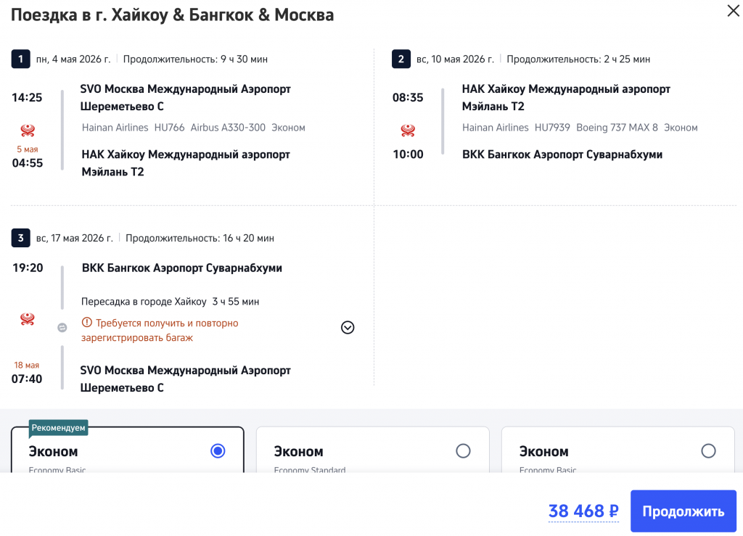
Task: Select the recommended Economy Basic fare radio
Action: click(x=218, y=451)
